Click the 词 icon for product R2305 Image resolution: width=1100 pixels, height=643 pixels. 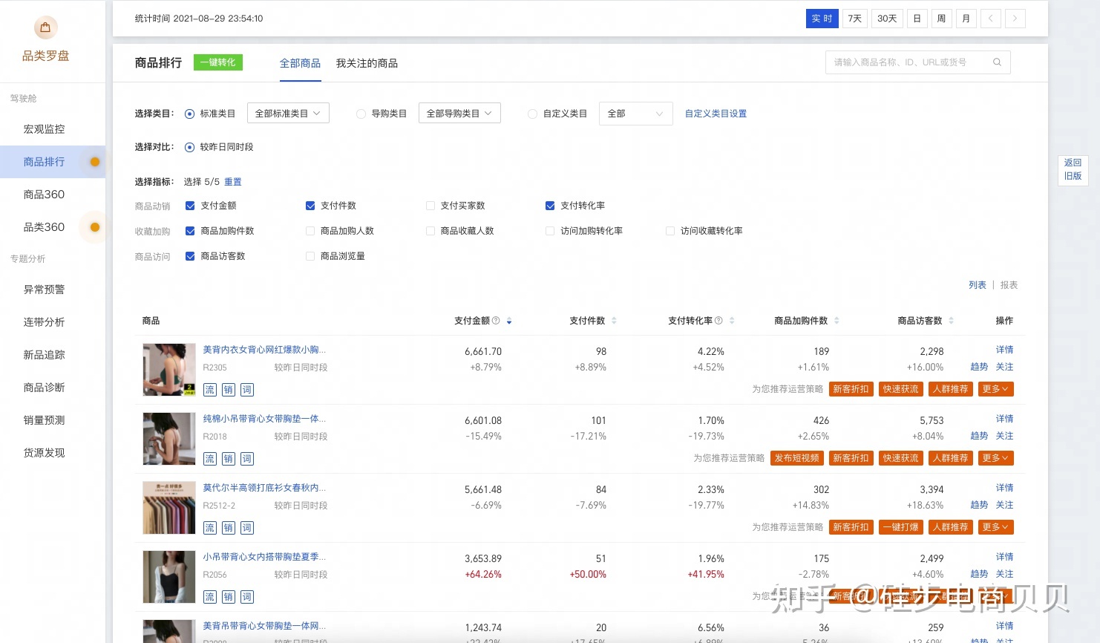(x=247, y=390)
